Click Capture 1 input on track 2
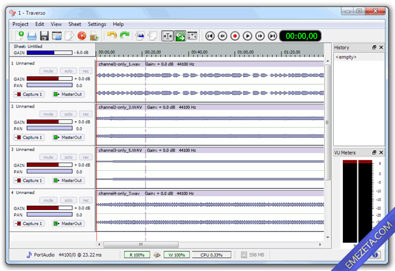 click(x=29, y=137)
